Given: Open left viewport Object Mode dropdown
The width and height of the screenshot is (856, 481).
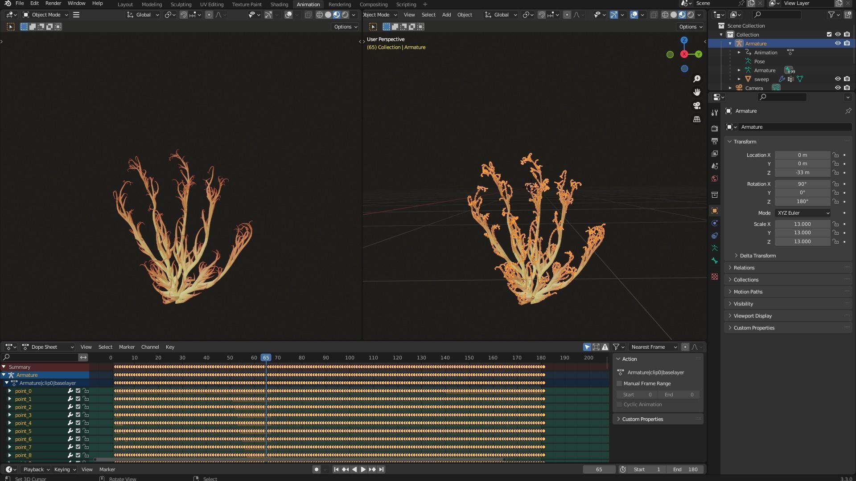Looking at the screenshot, I should coord(45,15).
